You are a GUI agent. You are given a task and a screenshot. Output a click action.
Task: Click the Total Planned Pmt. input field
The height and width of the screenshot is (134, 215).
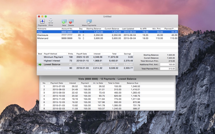click(x=167, y=69)
